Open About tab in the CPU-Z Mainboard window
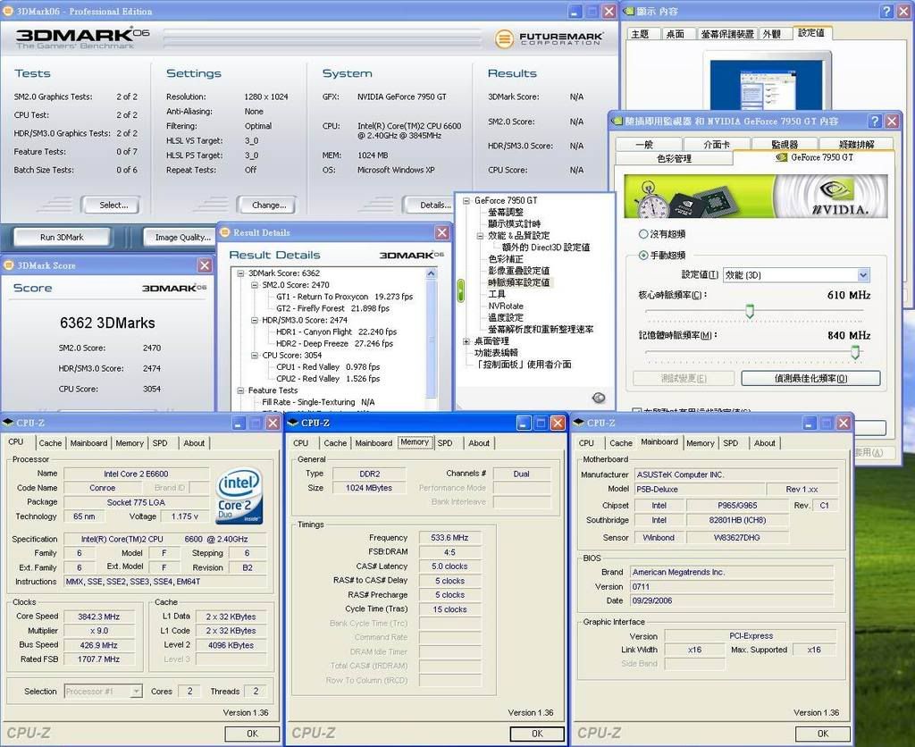 [765, 443]
